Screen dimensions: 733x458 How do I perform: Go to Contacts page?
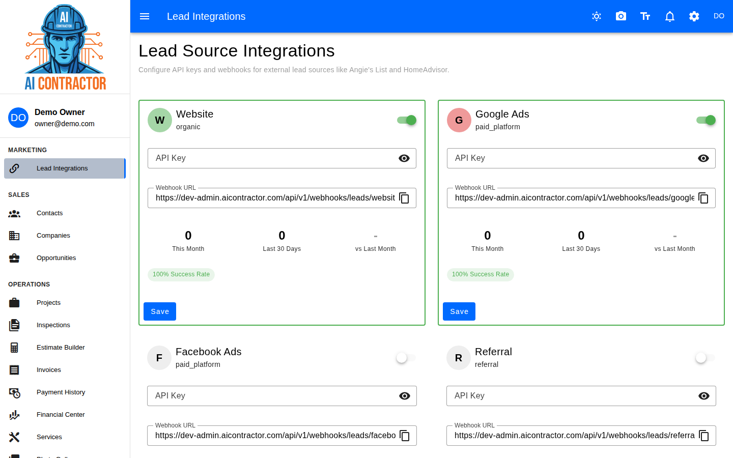click(65, 213)
